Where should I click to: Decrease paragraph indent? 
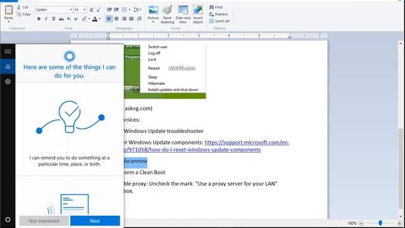[x=109, y=10]
